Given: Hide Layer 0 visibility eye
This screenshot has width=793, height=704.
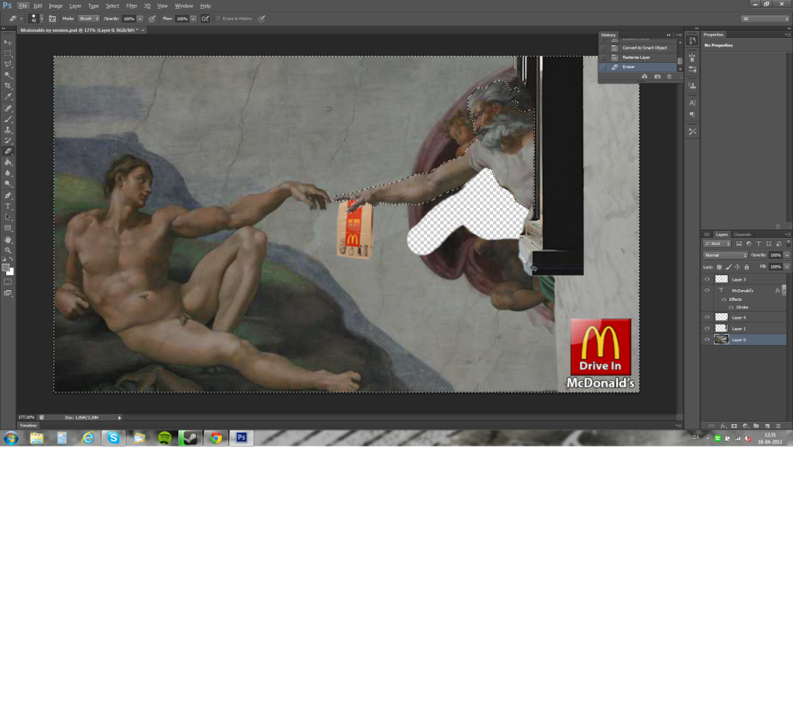Looking at the screenshot, I should point(707,340).
